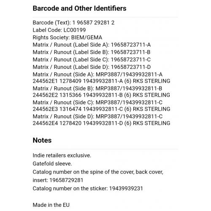The height and width of the screenshot is (211, 211).
Task: Click the Barcode and Other Identifiers heading
Action: pyautogui.click(x=79, y=8)
